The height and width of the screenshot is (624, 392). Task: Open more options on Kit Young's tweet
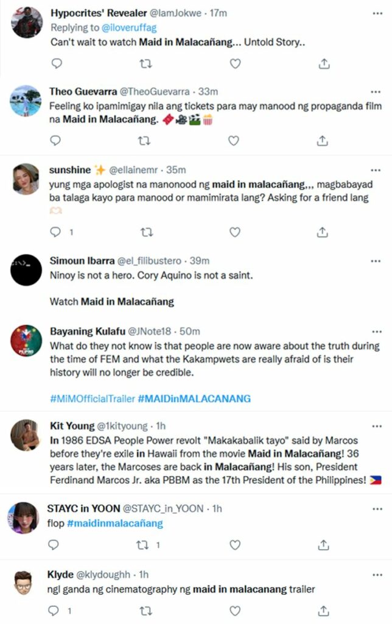374,426
